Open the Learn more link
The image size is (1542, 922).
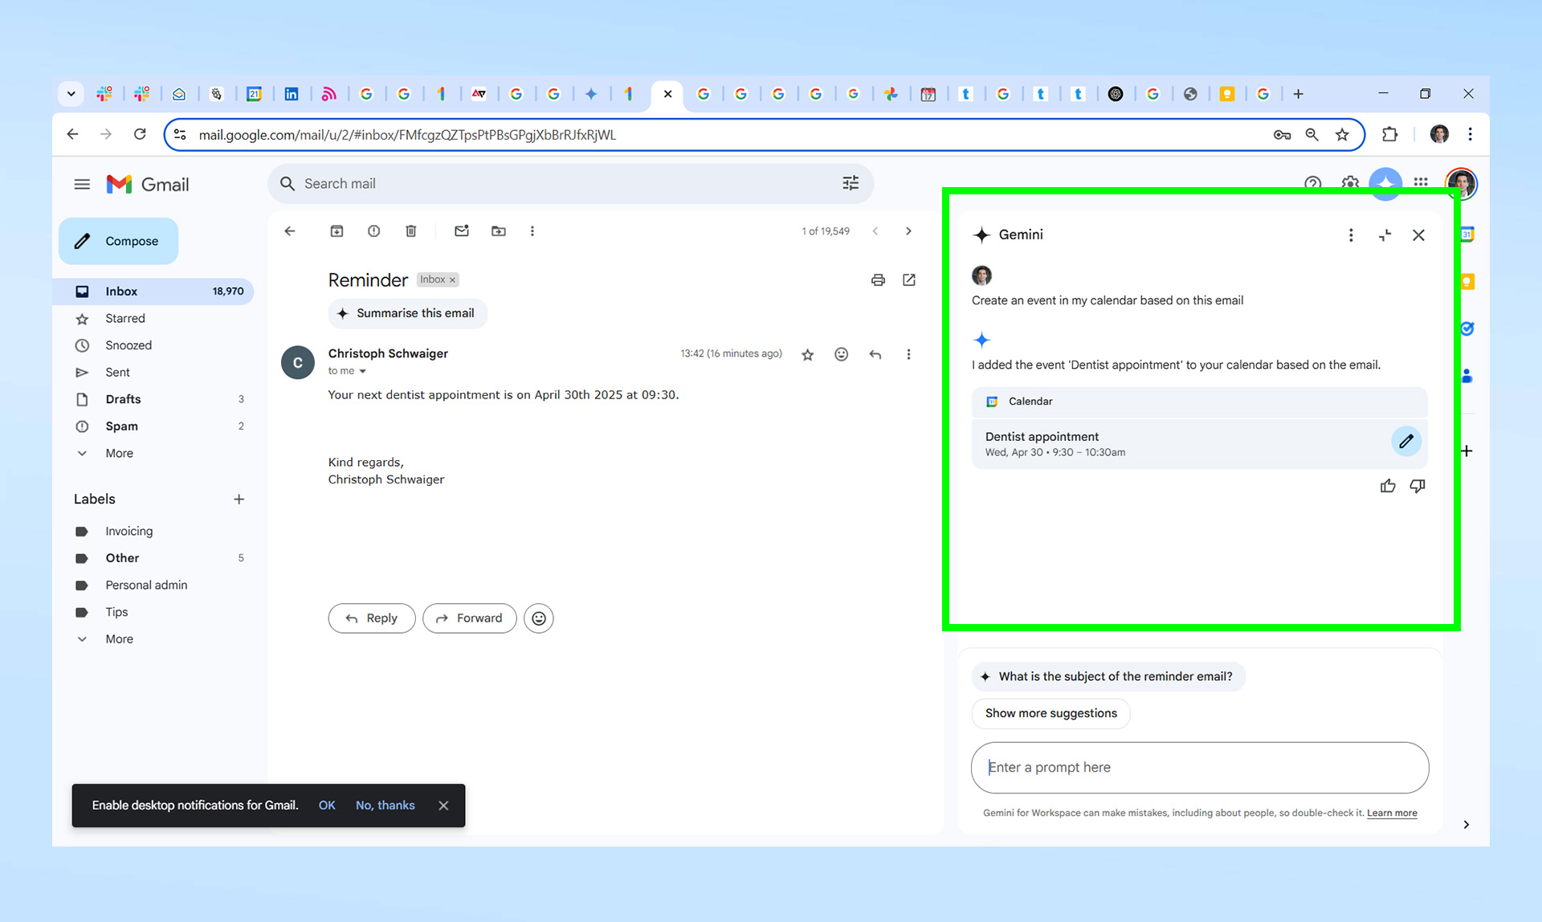point(1392,813)
